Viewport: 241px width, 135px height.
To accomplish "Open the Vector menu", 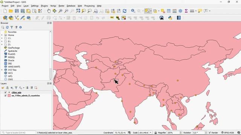I will click(53, 6).
